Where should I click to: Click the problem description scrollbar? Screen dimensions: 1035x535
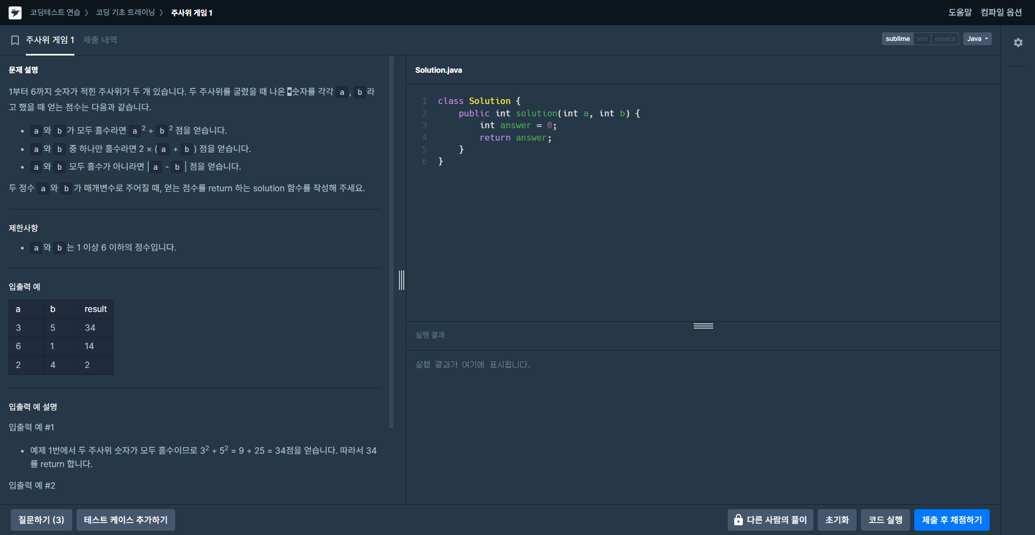click(391, 242)
